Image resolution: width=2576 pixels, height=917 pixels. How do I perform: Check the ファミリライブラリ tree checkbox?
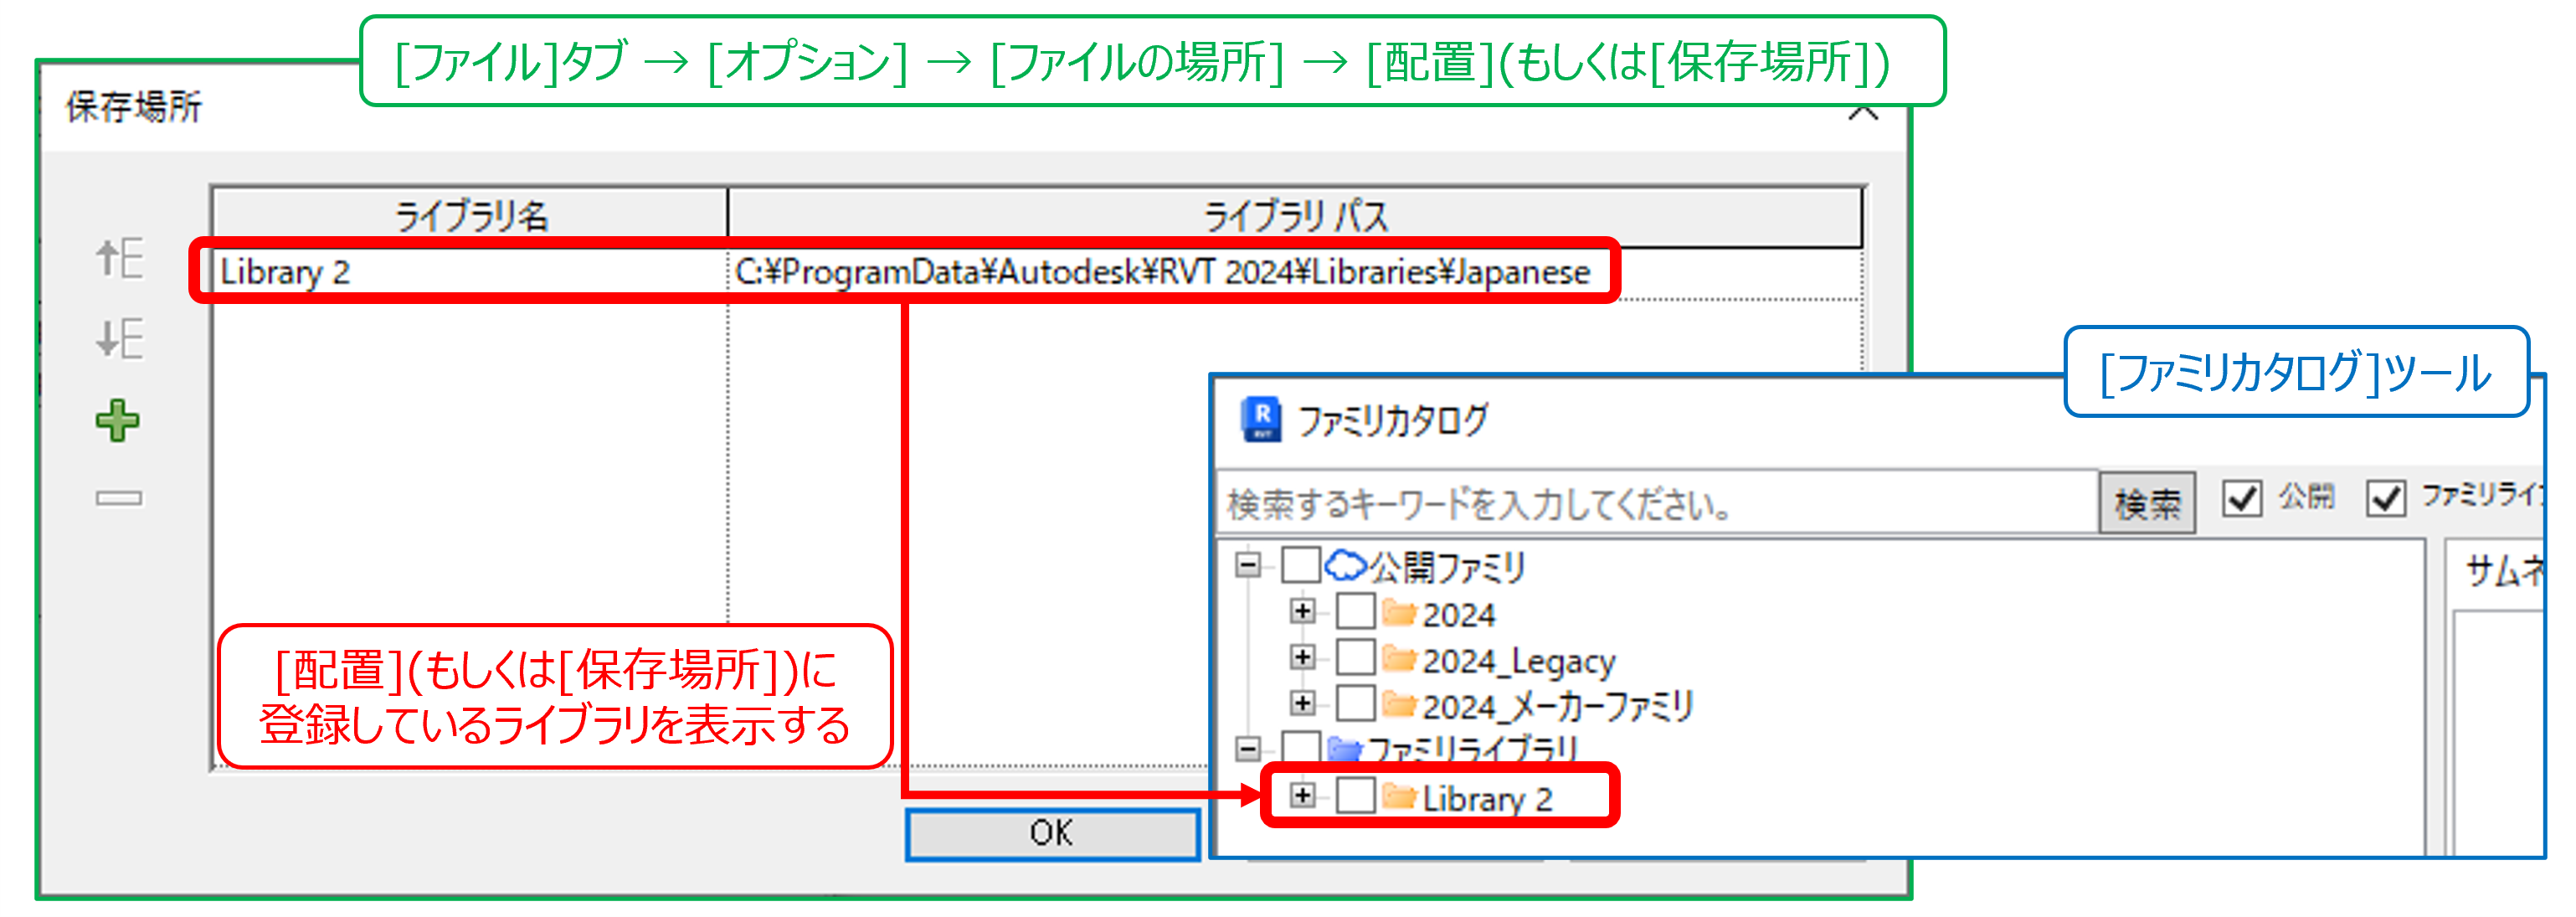point(1300,747)
